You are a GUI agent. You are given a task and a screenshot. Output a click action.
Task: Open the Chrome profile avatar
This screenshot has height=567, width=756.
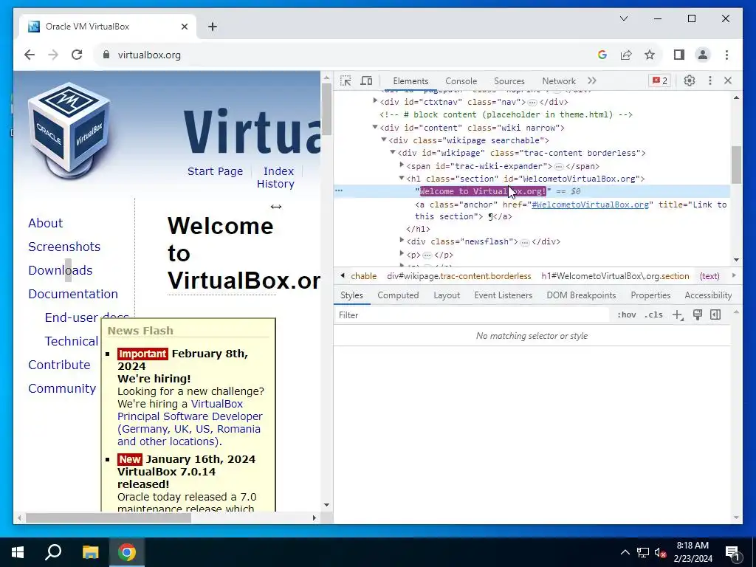pos(703,55)
